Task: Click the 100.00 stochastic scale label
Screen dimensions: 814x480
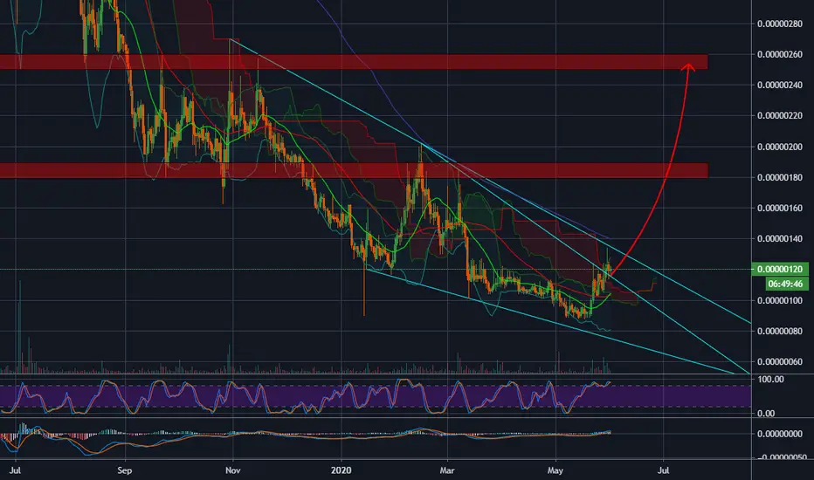Action: click(770, 380)
